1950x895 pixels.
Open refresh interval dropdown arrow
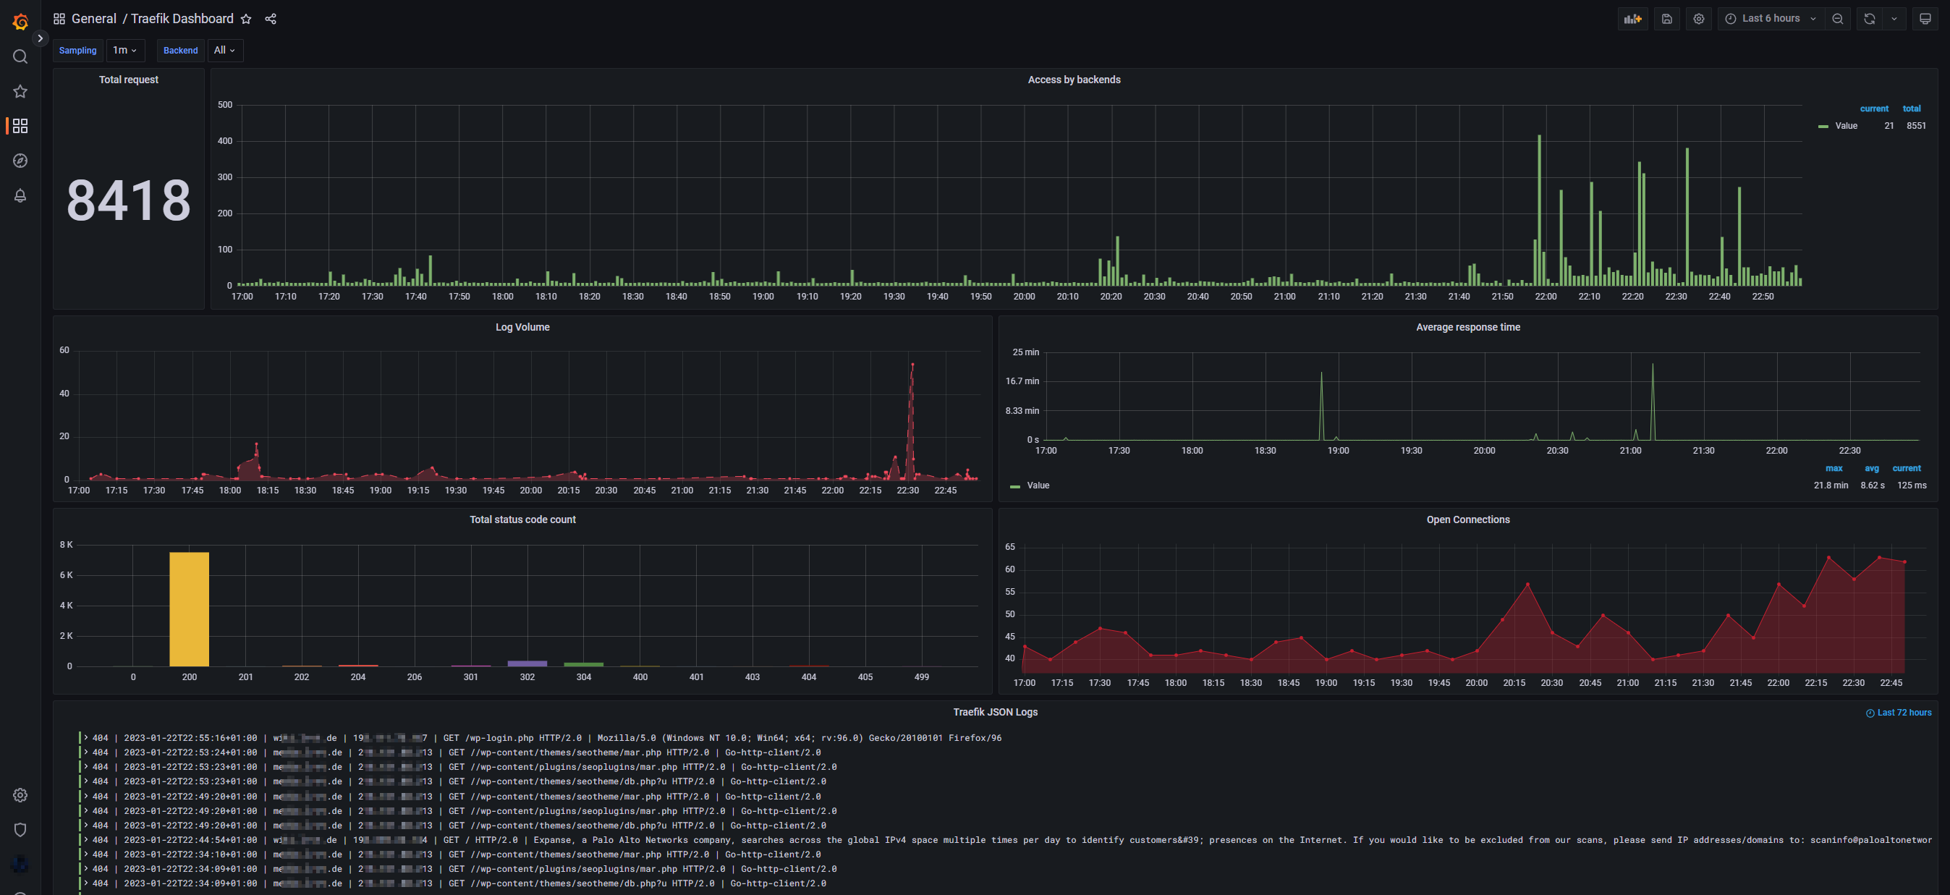coord(1894,19)
